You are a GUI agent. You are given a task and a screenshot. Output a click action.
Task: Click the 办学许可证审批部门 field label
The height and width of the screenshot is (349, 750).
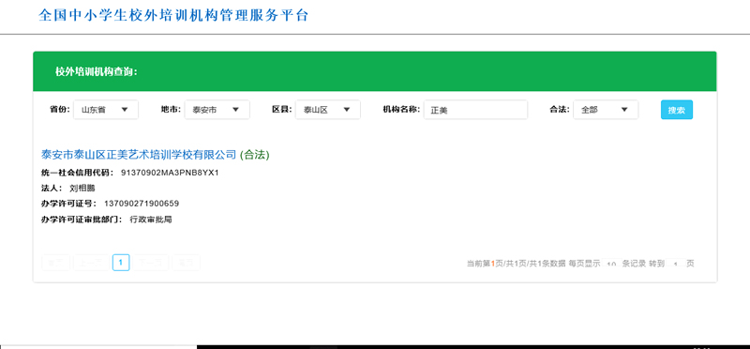(x=82, y=220)
